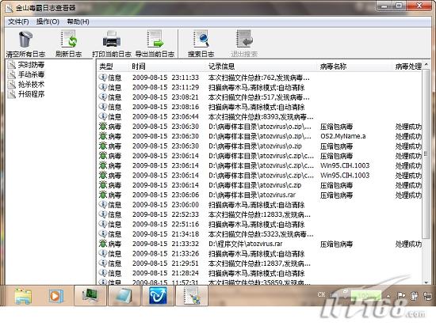Click the info icon on the 23:11:29 row

pyautogui.click(x=103, y=87)
